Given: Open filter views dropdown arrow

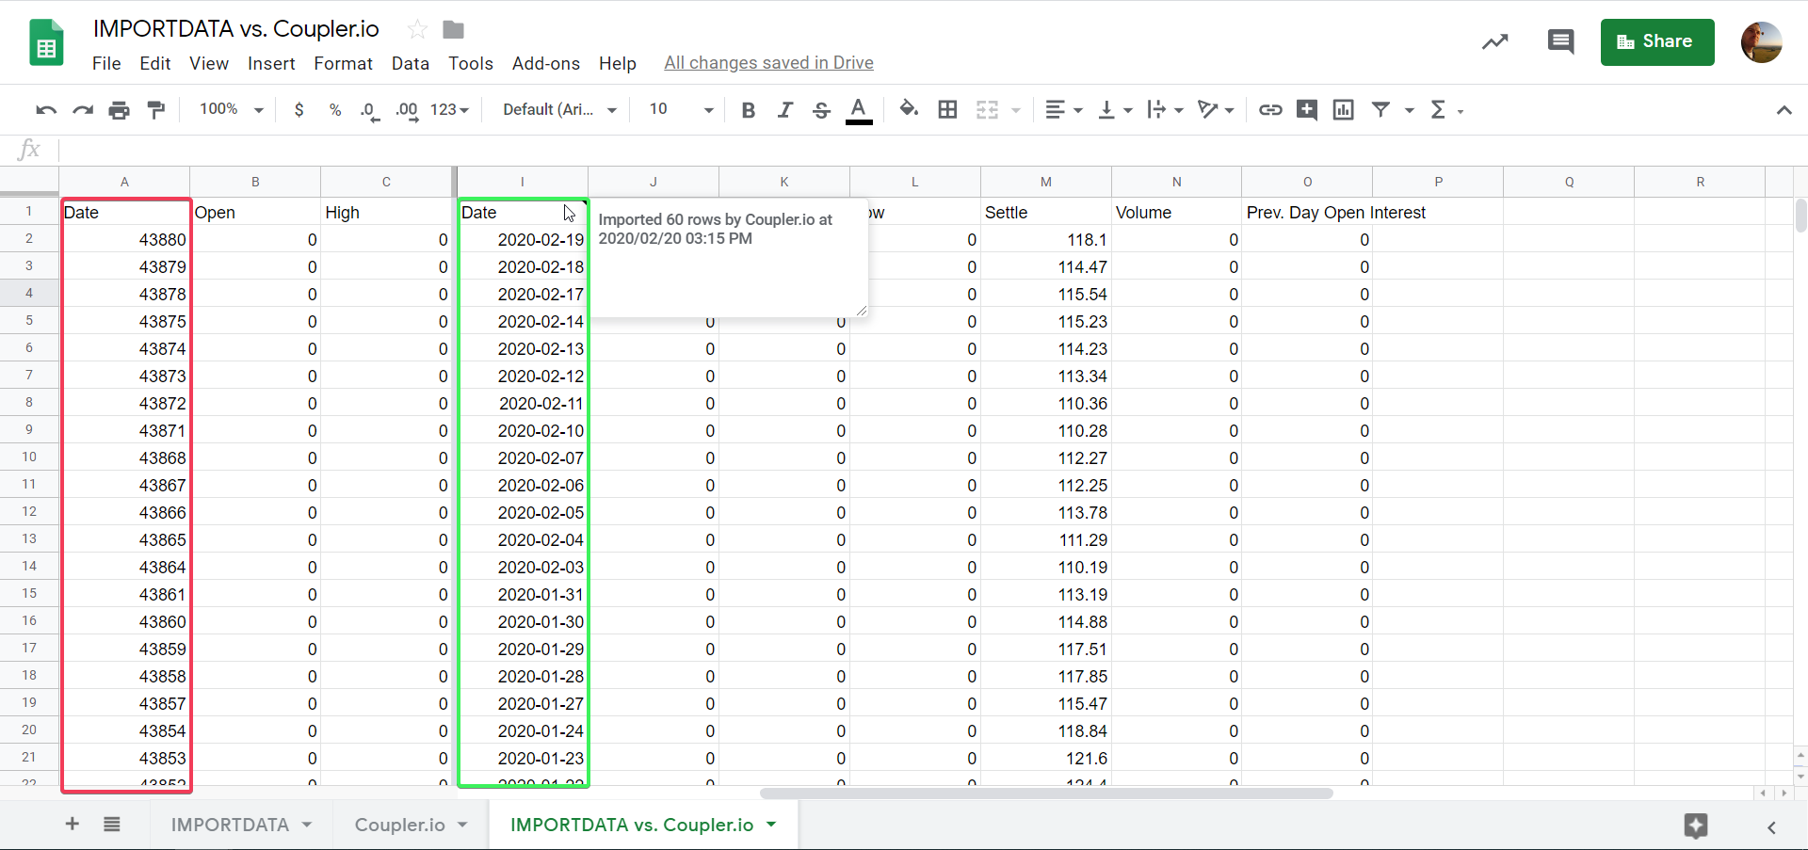Looking at the screenshot, I should [x=1410, y=111].
